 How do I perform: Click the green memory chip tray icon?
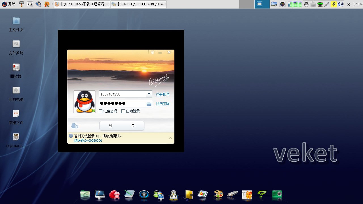tap(320, 4)
